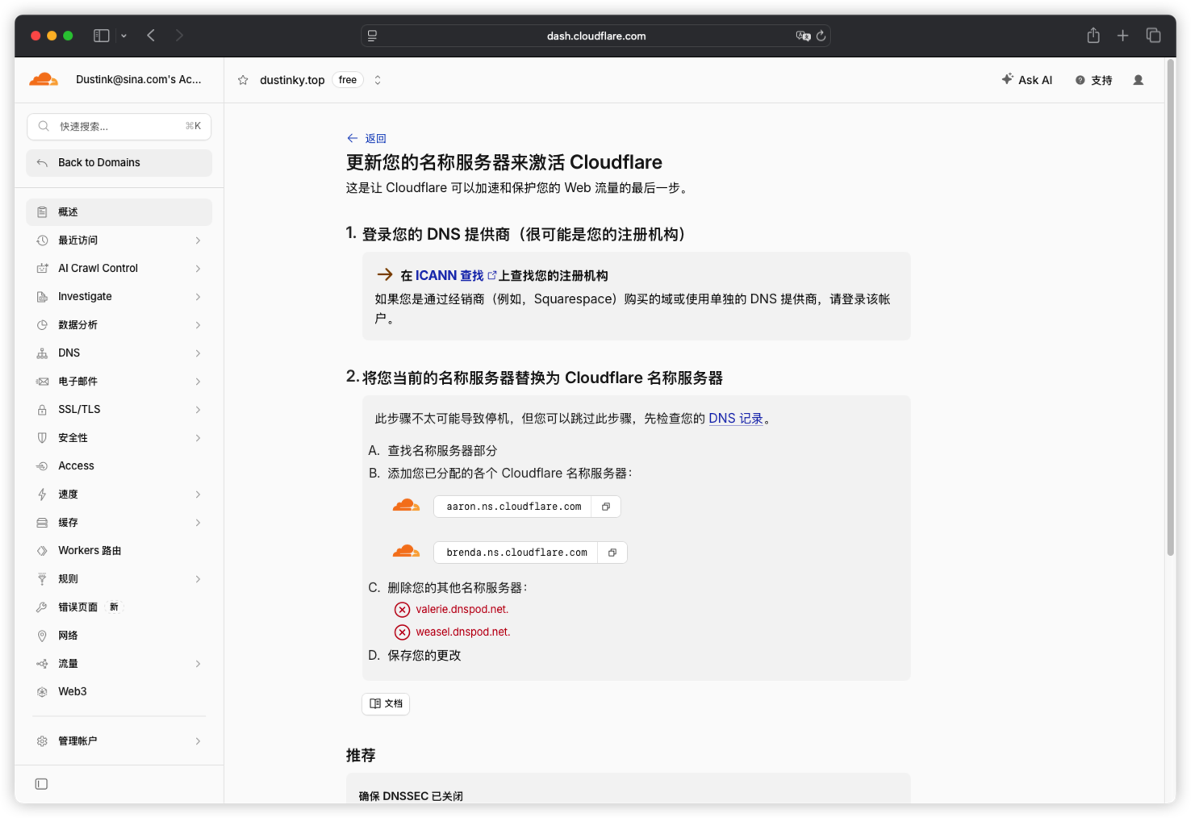Open a new Safari tab
Screen dimensions: 1191x818
(x=1122, y=35)
